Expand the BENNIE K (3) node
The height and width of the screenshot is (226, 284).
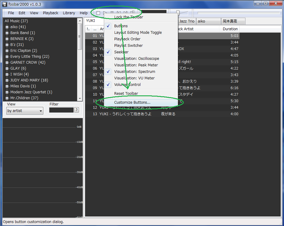pyautogui.click(x=7, y=39)
